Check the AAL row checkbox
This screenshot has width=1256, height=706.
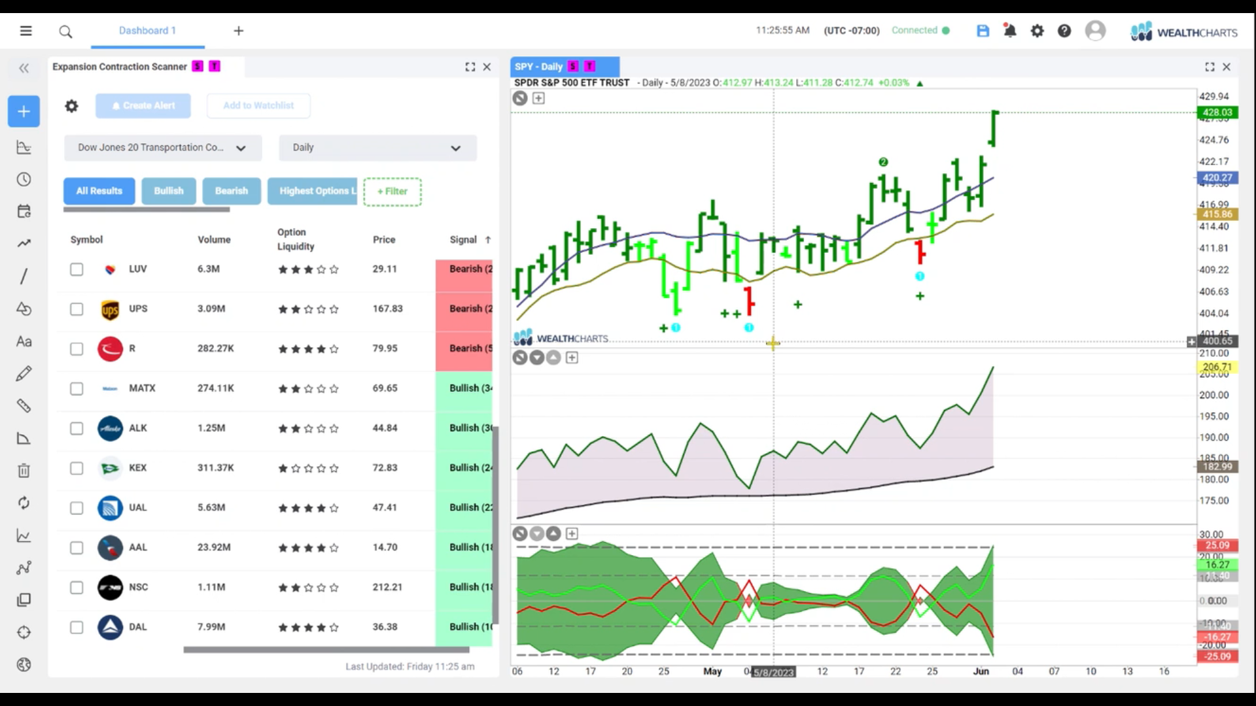pyautogui.click(x=77, y=548)
